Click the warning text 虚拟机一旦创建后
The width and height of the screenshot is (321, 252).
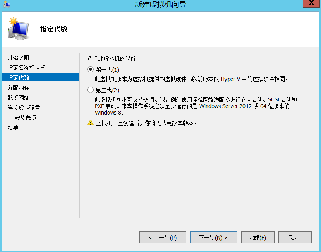point(146,123)
